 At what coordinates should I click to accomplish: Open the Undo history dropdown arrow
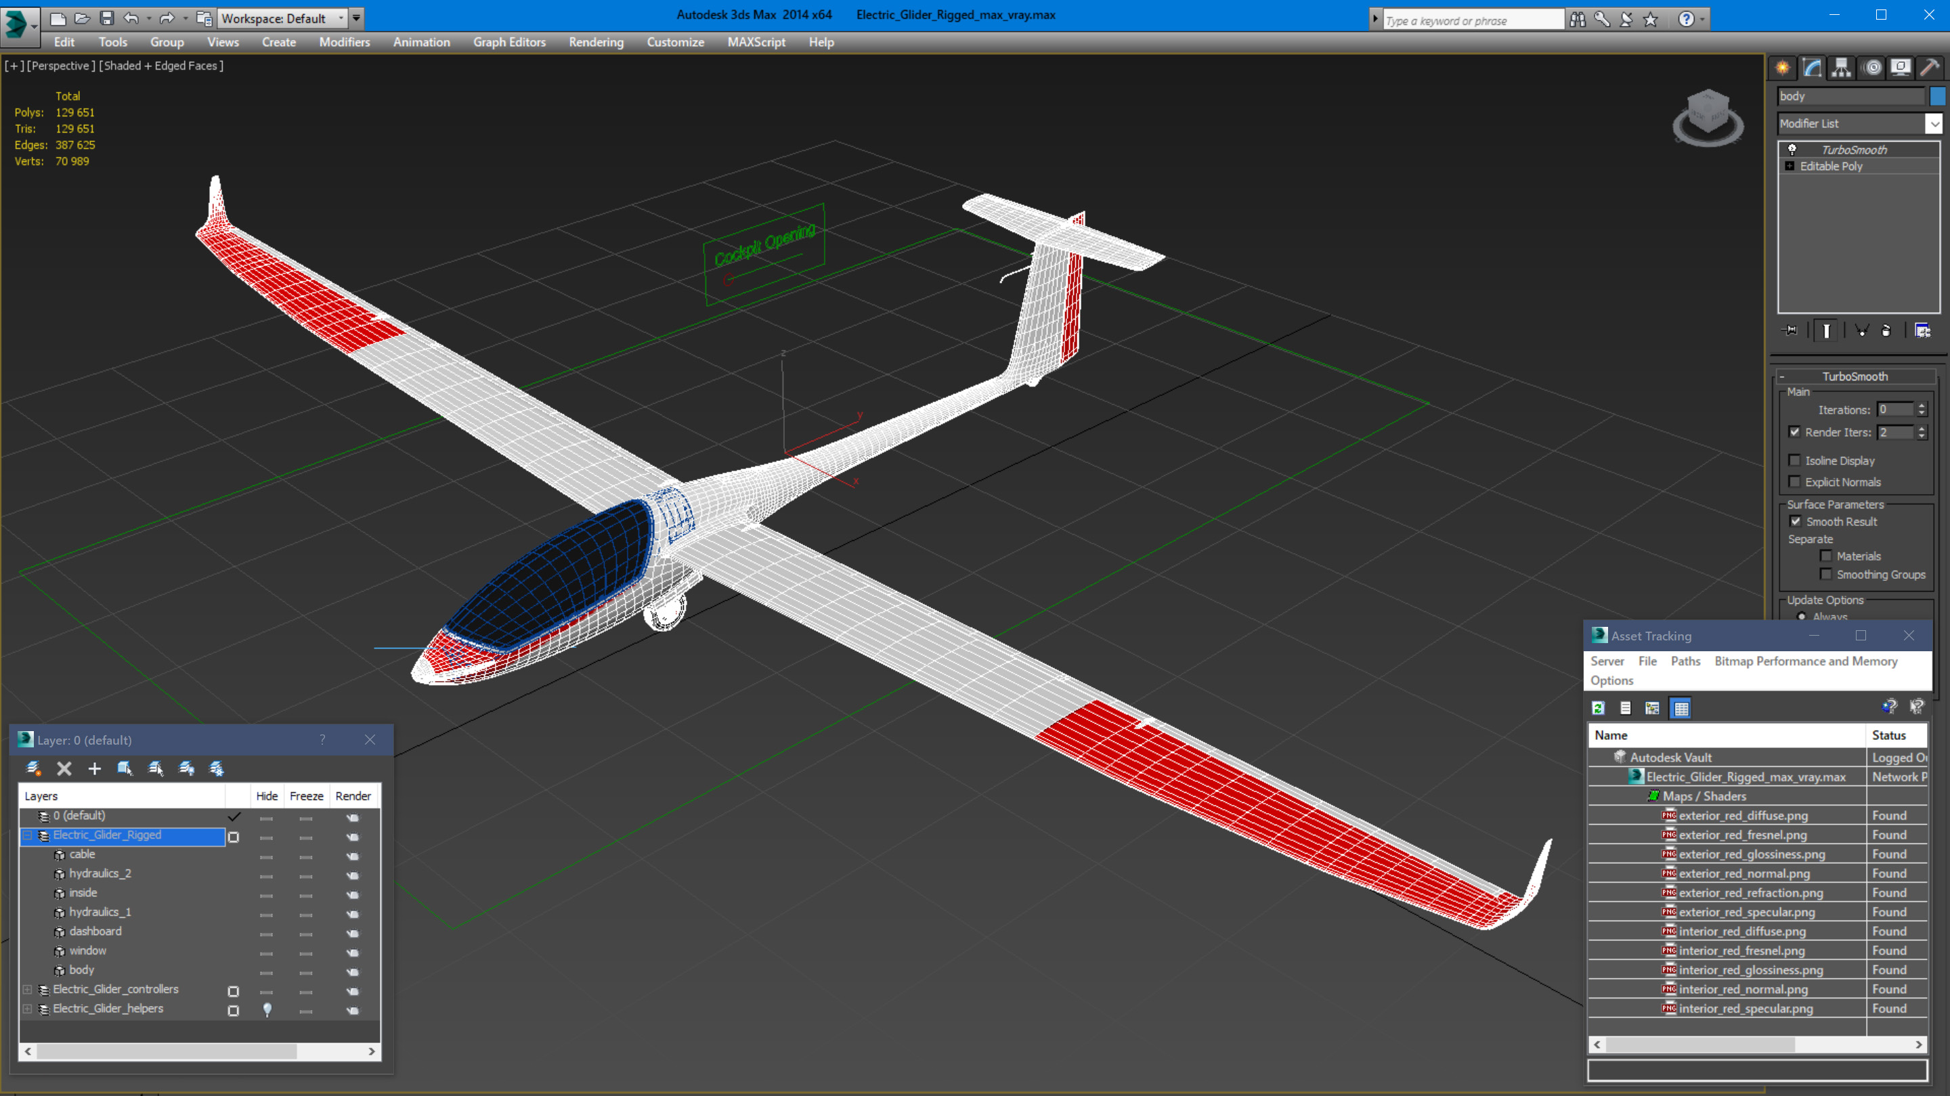pyautogui.click(x=148, y=18)
